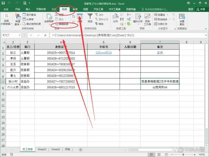Screen dimensions: 209x157
Task: Click 共享 (Share) button
Action: coord(201,9)
